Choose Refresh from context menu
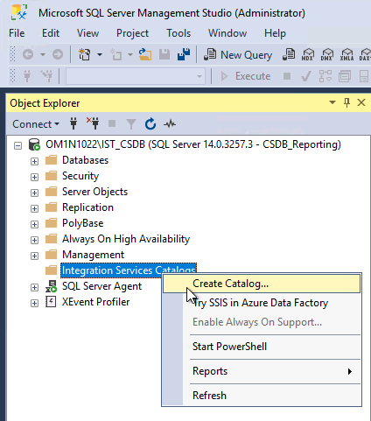The image size is (371, 421). tap(262, 396)
